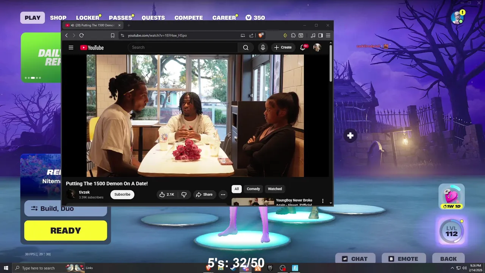This screenshot has width=485, height=273.
Task: Open the COMPETE tab
Action: point(188,18)
